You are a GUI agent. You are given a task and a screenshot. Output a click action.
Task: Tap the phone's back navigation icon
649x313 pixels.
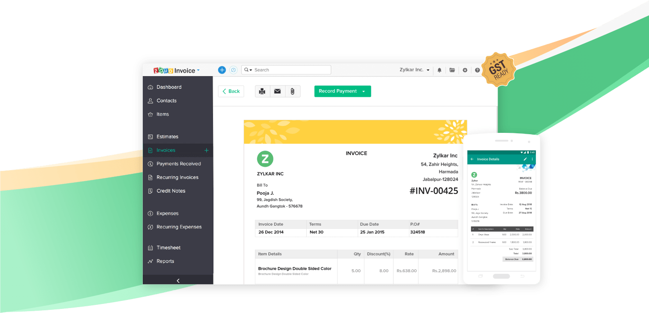(x=522, y=276)
